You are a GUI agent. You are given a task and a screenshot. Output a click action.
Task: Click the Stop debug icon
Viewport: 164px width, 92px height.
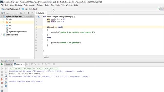pos(2,75)
